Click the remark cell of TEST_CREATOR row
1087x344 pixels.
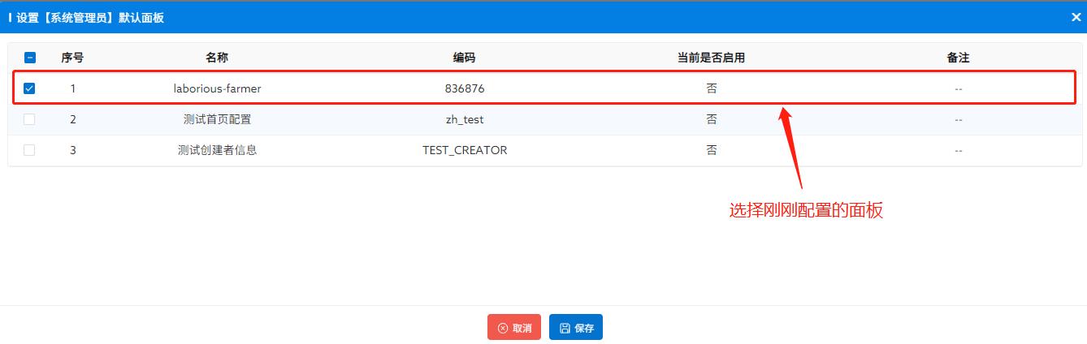click(x=959, y=150)
